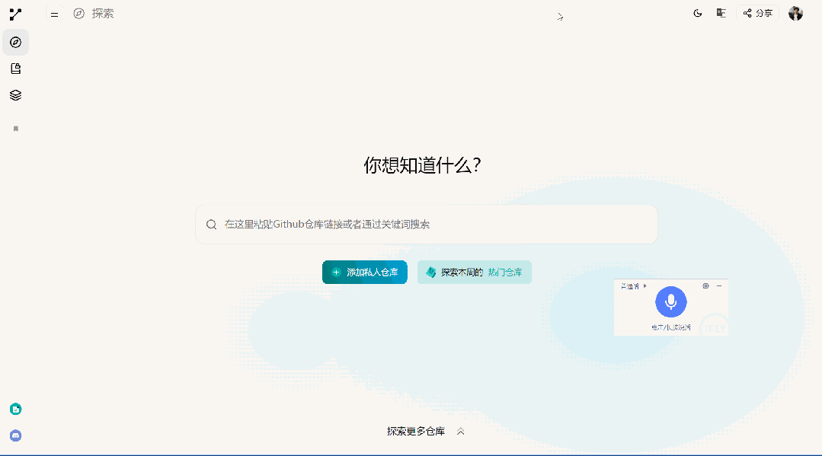Open 探索本周的热门仓库 button
Screen dimensions: 822x456
[475, 272]
